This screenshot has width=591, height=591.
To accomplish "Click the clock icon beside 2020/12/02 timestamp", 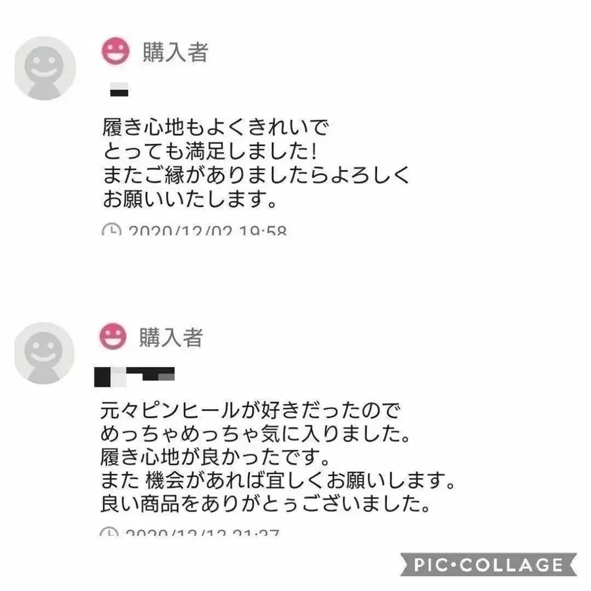I will coord(112,229).
